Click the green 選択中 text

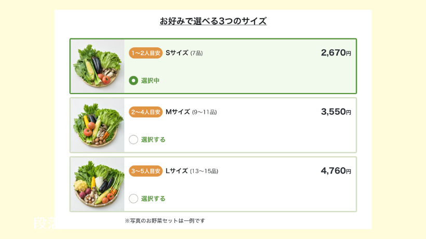point(150,81)
